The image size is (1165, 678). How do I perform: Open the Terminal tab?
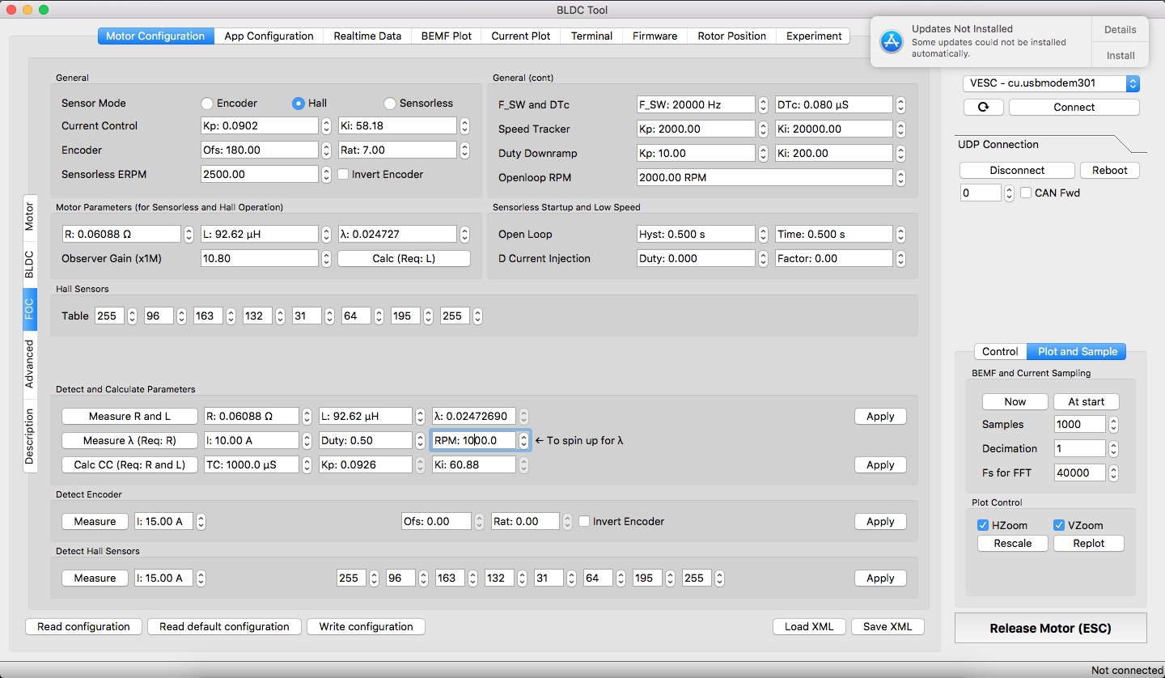click(x=591, y=36)
